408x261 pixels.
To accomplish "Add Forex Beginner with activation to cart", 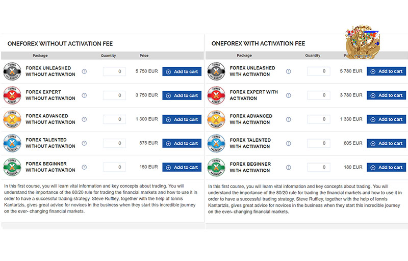I will coord(387,167).
